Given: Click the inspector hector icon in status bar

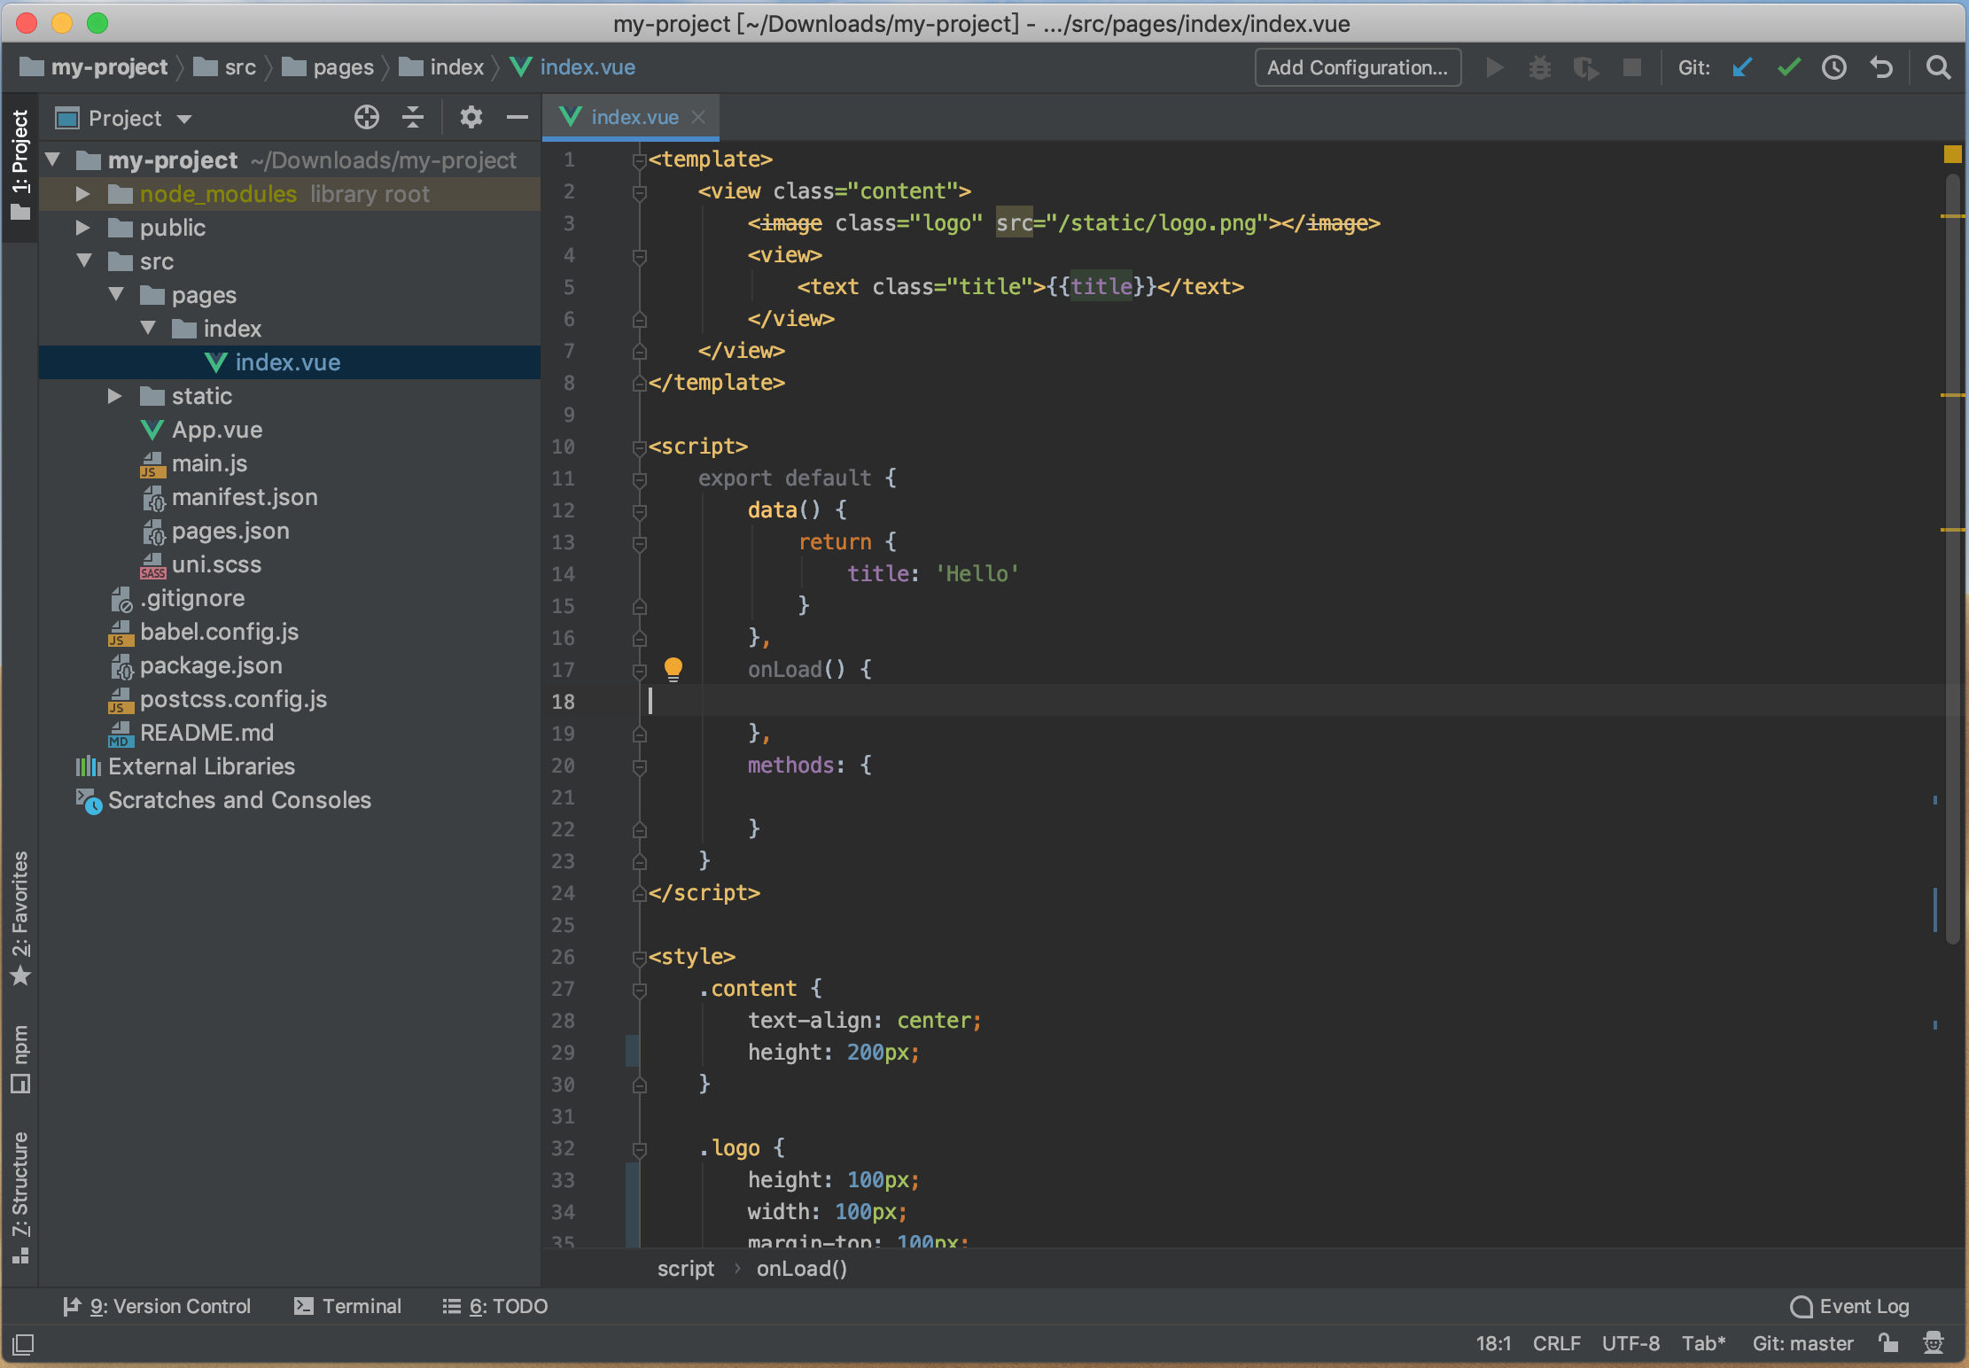Looking at the screenshot, I should coord(1934,1343).
